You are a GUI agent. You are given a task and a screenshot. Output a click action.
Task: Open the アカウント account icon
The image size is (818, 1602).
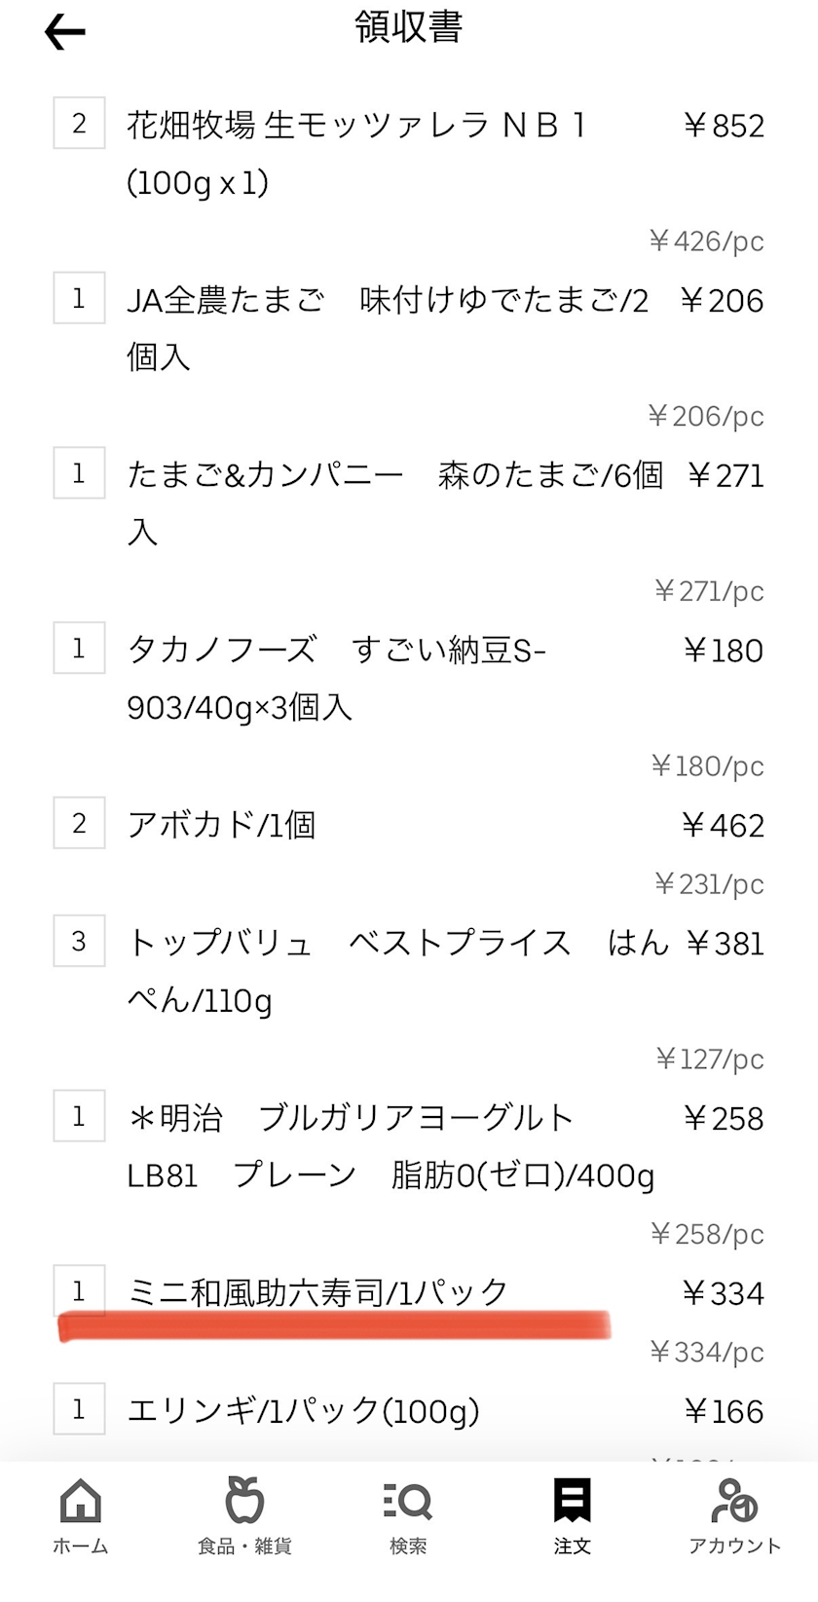pos(734,1501)
